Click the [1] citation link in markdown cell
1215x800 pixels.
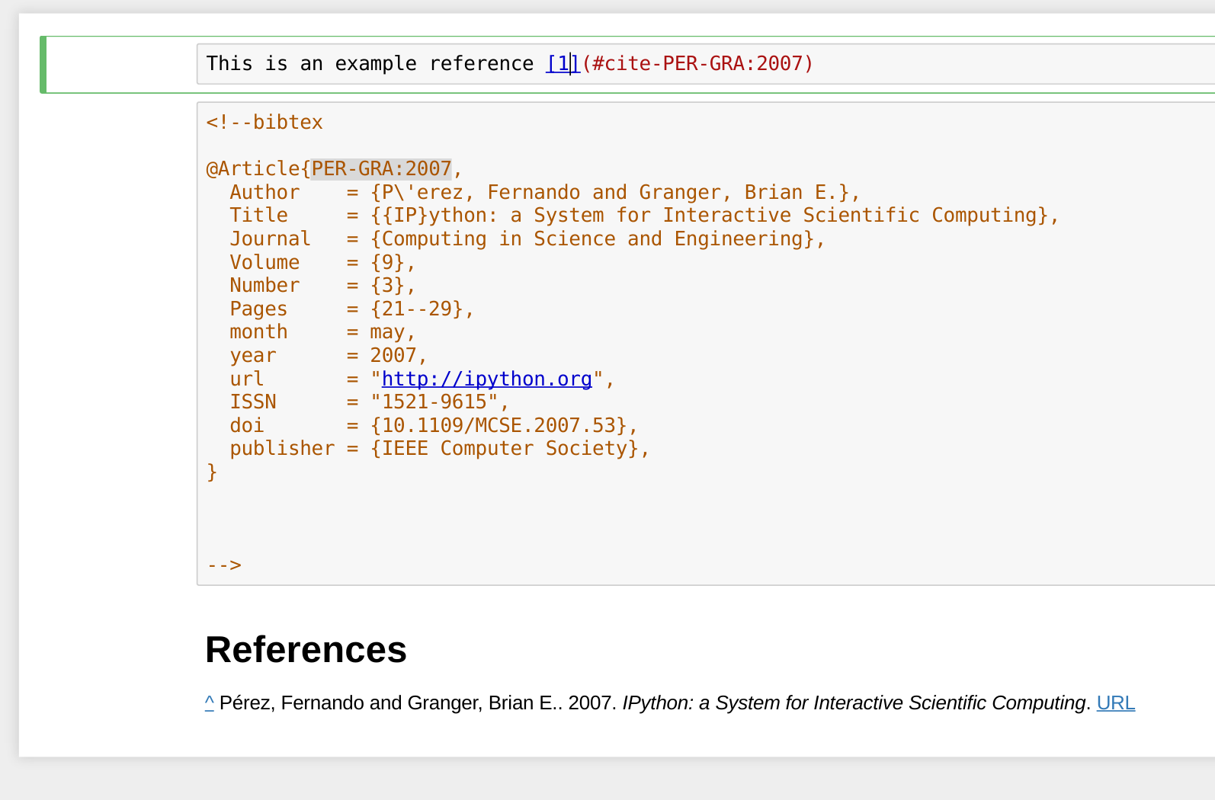pyautogui.click(x=563, y=63)
